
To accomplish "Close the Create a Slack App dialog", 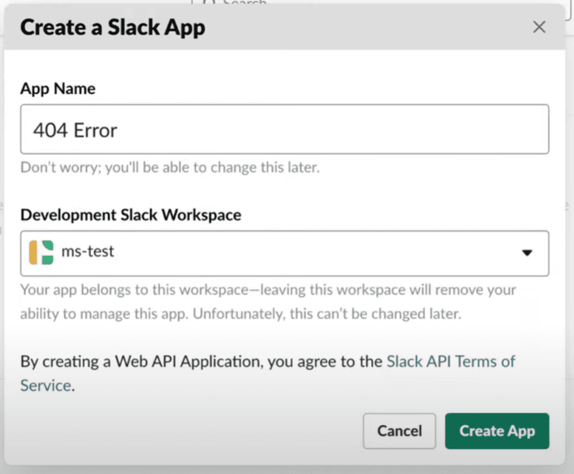I will click(539, 27).
